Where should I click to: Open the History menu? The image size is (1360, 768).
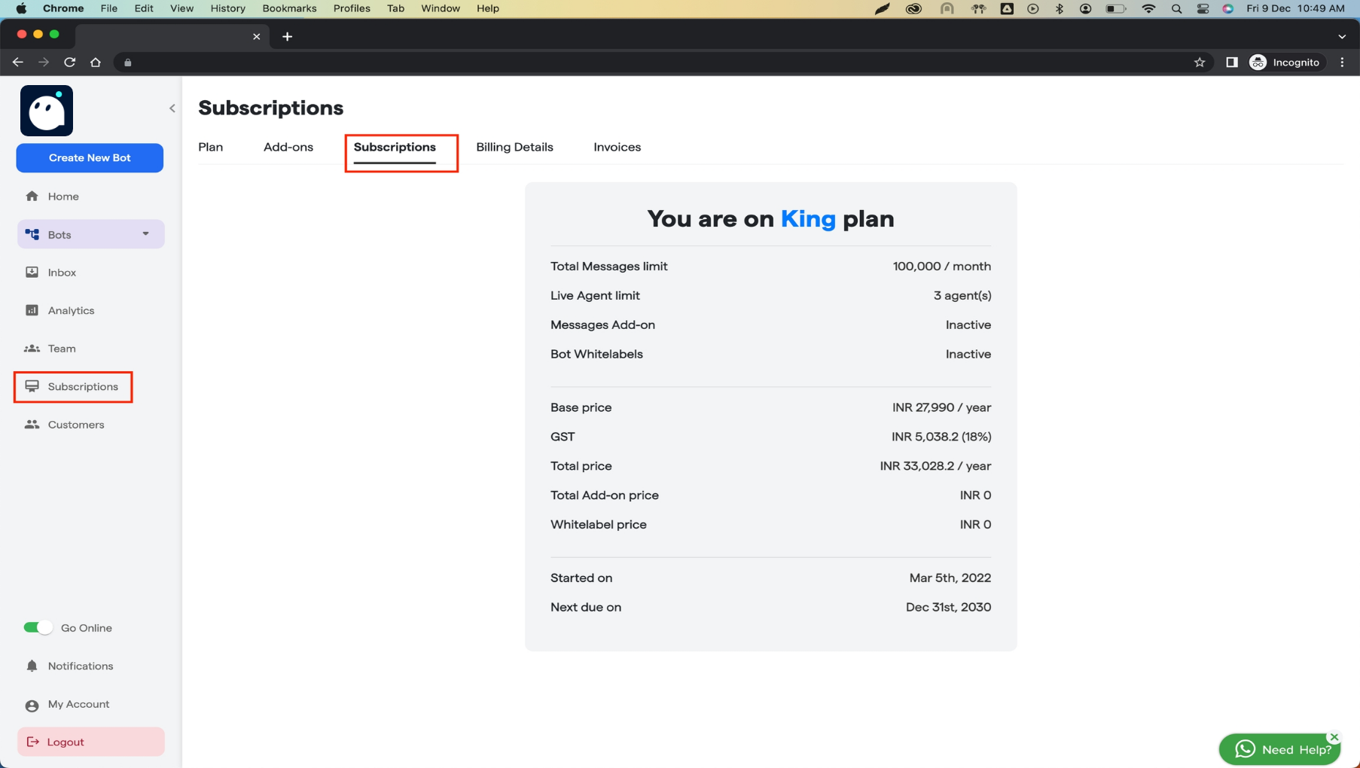(227, 8)
